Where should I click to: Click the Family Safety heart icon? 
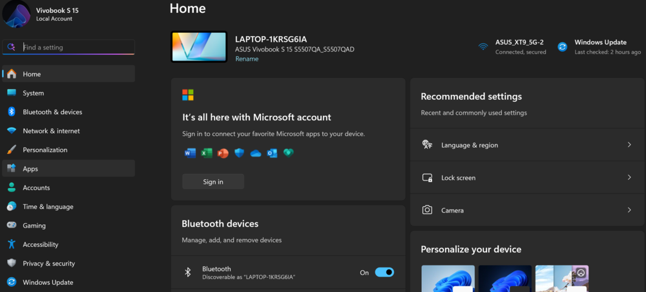pos(288,153)
